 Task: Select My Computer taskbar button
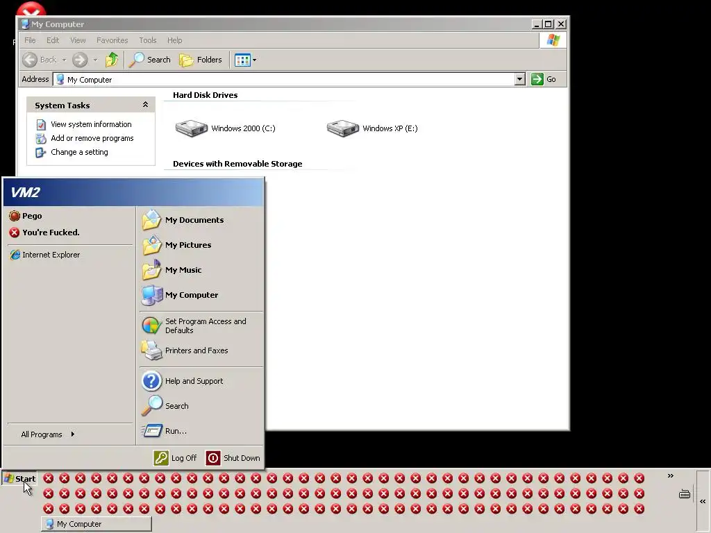[96, 524]
